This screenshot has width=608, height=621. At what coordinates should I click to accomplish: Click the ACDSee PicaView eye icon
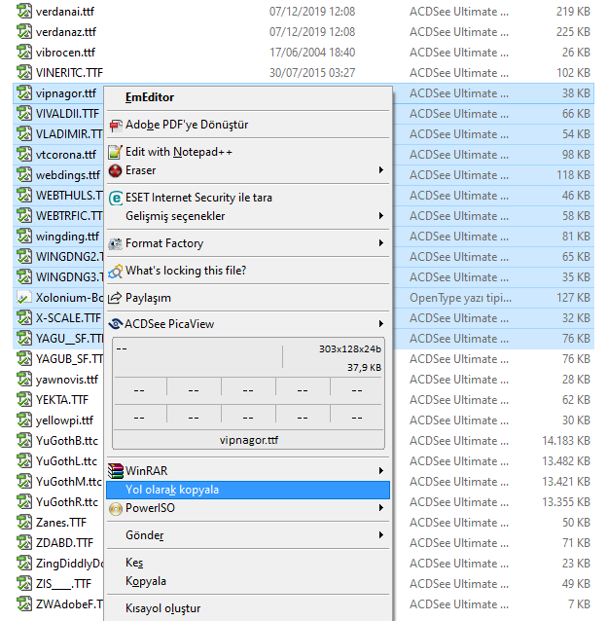click(115, 324)
